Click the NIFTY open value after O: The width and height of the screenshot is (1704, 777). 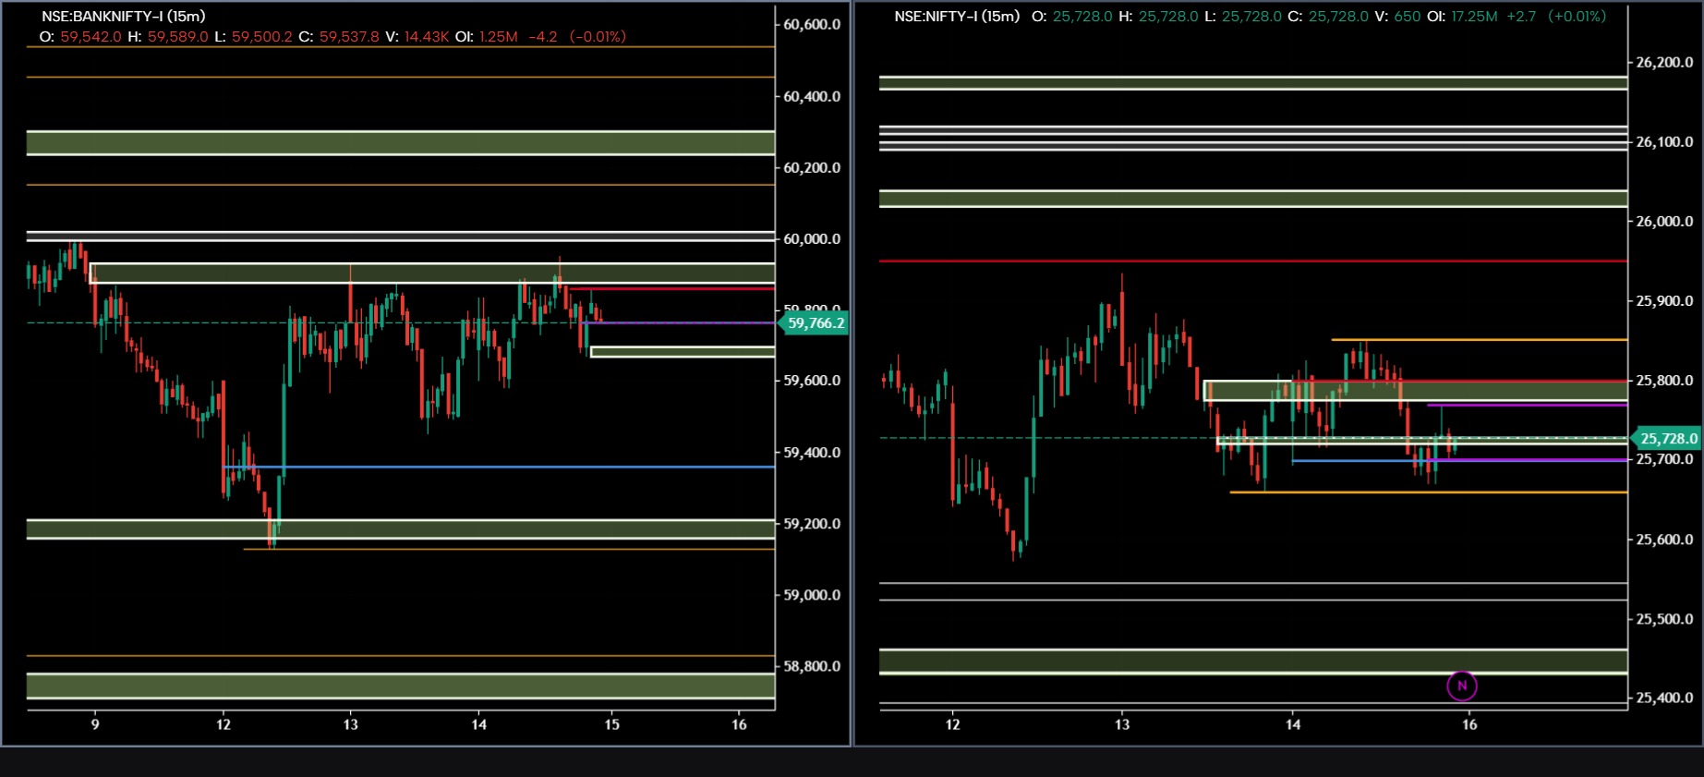(1082, 17)
